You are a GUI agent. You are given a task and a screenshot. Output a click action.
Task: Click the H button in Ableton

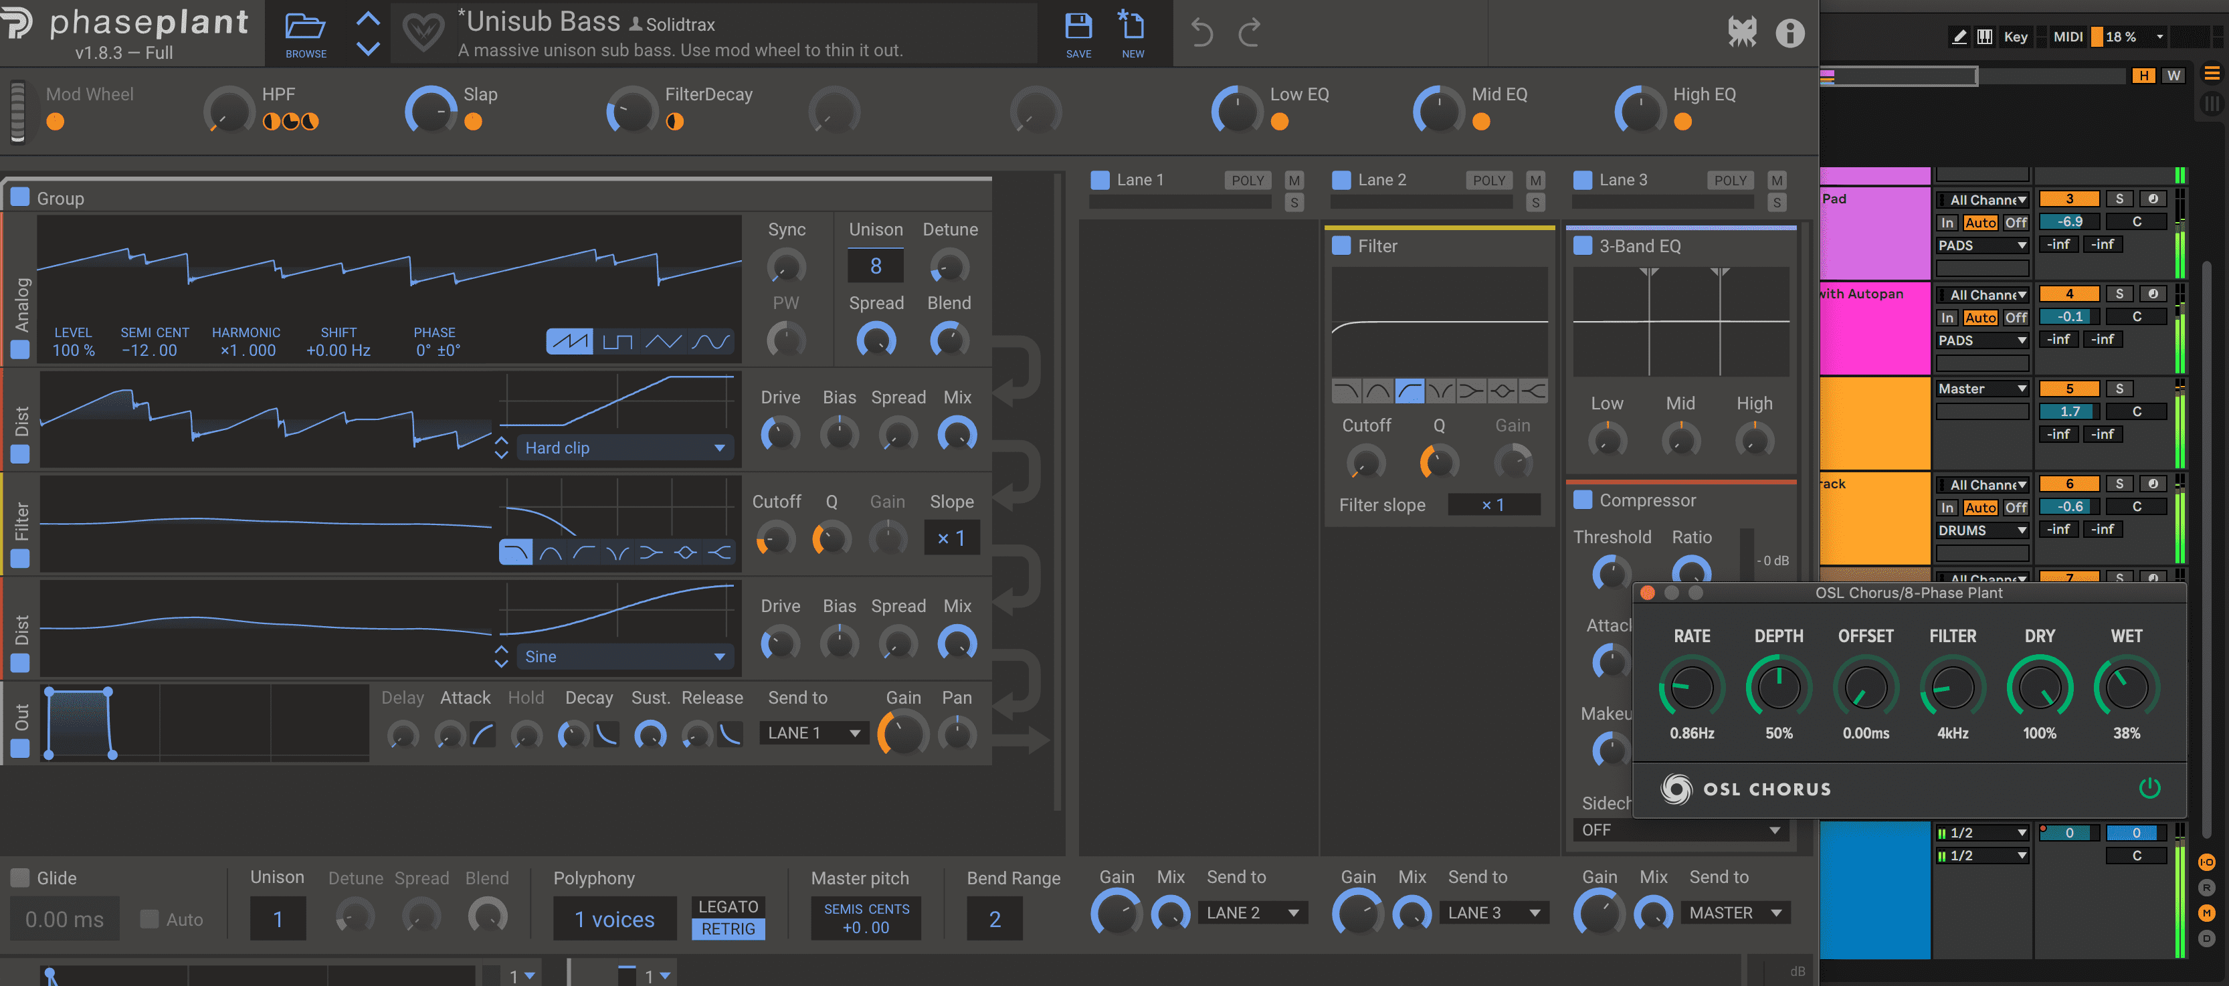2143,75
